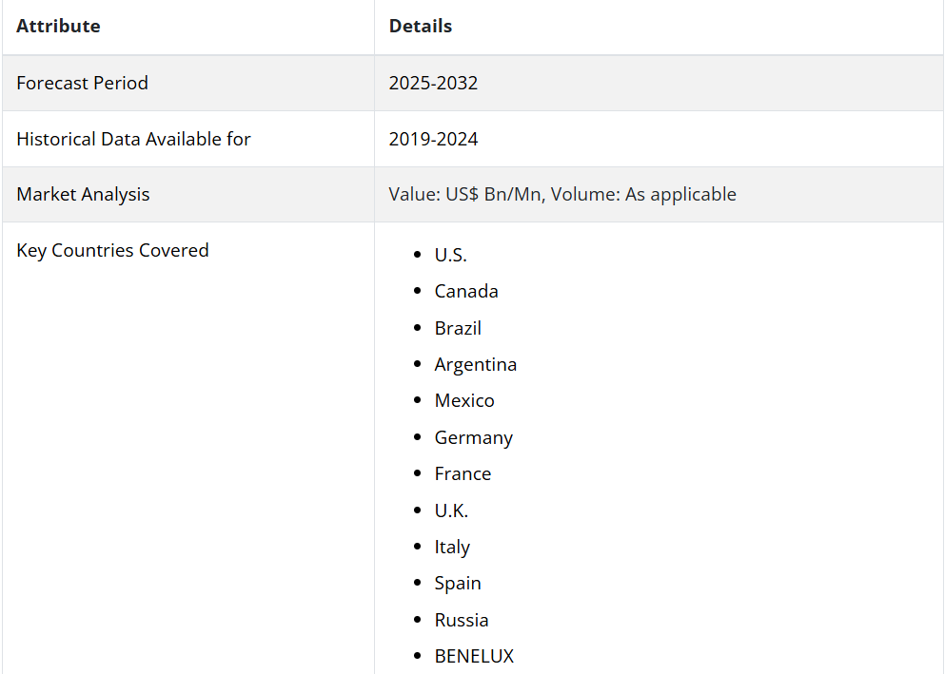The image size is (945, 674).
Task: Click Argentina in the country list
Action: point(476,364)
